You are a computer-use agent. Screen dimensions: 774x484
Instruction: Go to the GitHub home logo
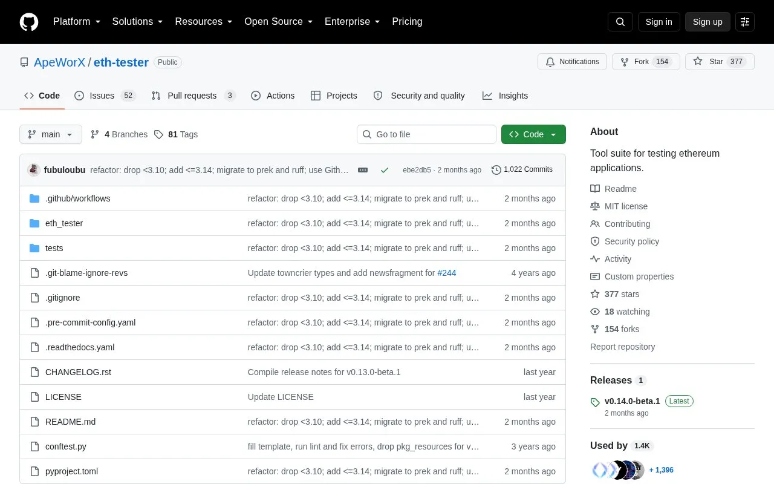coord(29,22)
